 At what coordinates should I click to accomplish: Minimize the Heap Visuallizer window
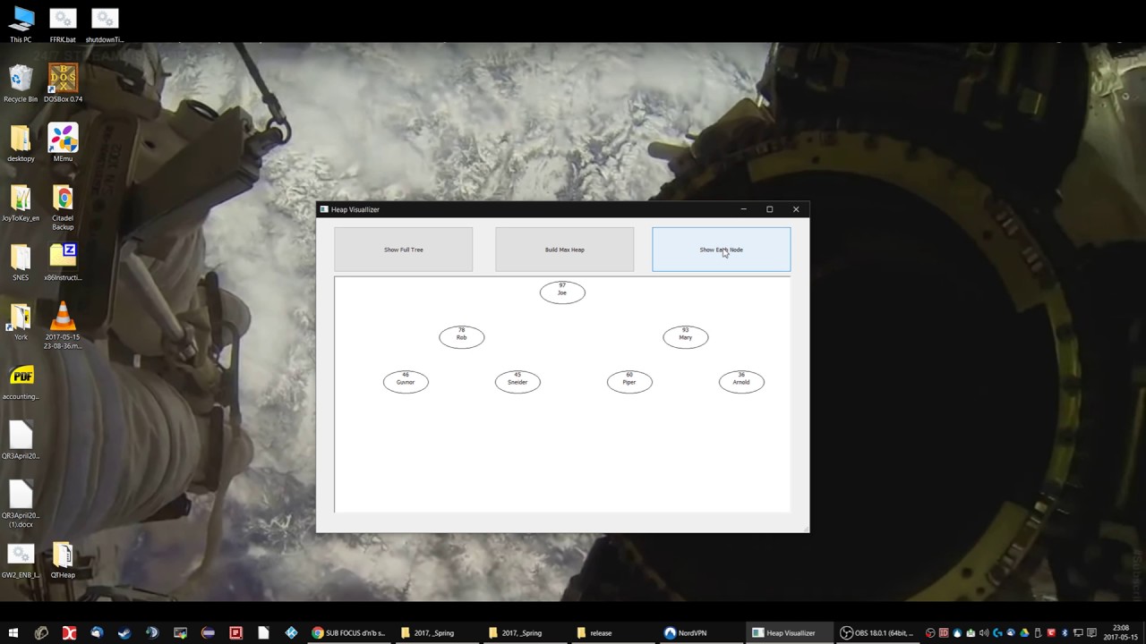tap(743, 209)
